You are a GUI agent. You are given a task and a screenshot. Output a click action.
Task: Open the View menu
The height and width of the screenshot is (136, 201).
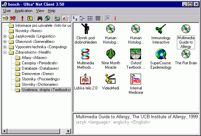pos(40,11)
